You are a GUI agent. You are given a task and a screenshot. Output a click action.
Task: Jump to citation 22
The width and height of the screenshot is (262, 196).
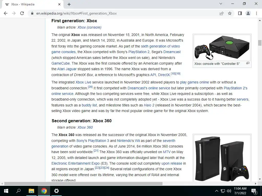coord(97,168)
